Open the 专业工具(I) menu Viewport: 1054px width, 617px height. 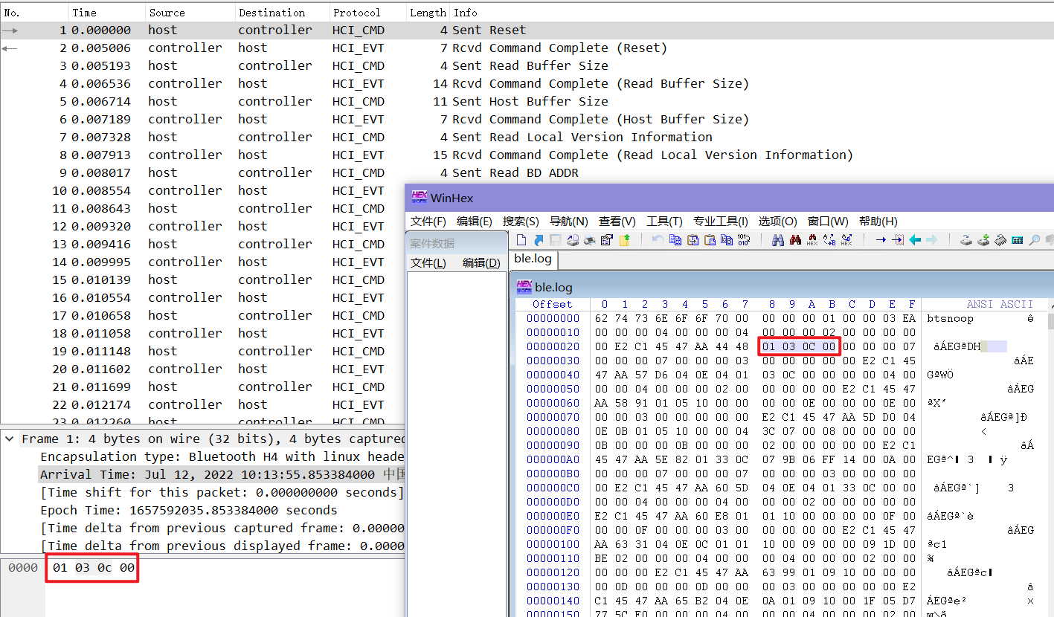721,222
